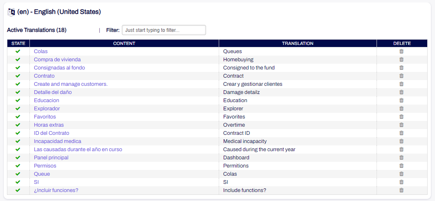Viewport: 435px width, 201px height.
Task: Open the Explorador content link
Action: click(x=47, y=108)
